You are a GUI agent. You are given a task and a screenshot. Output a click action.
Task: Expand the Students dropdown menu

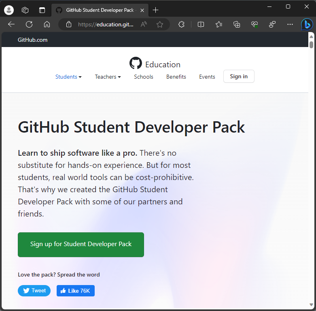(x=68, y=77)
